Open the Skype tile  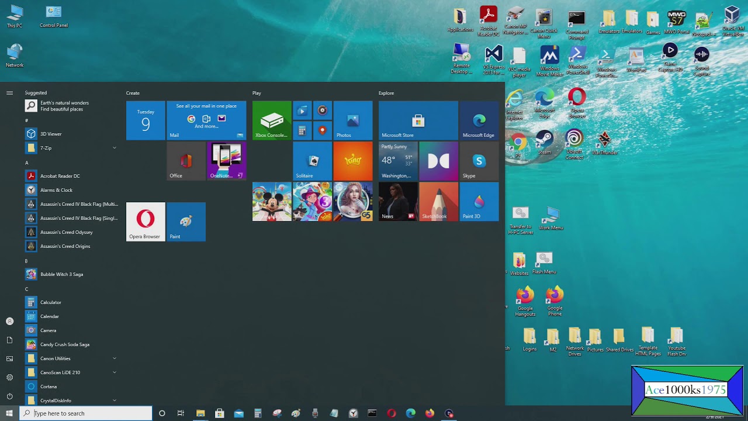tap(479, 161)
